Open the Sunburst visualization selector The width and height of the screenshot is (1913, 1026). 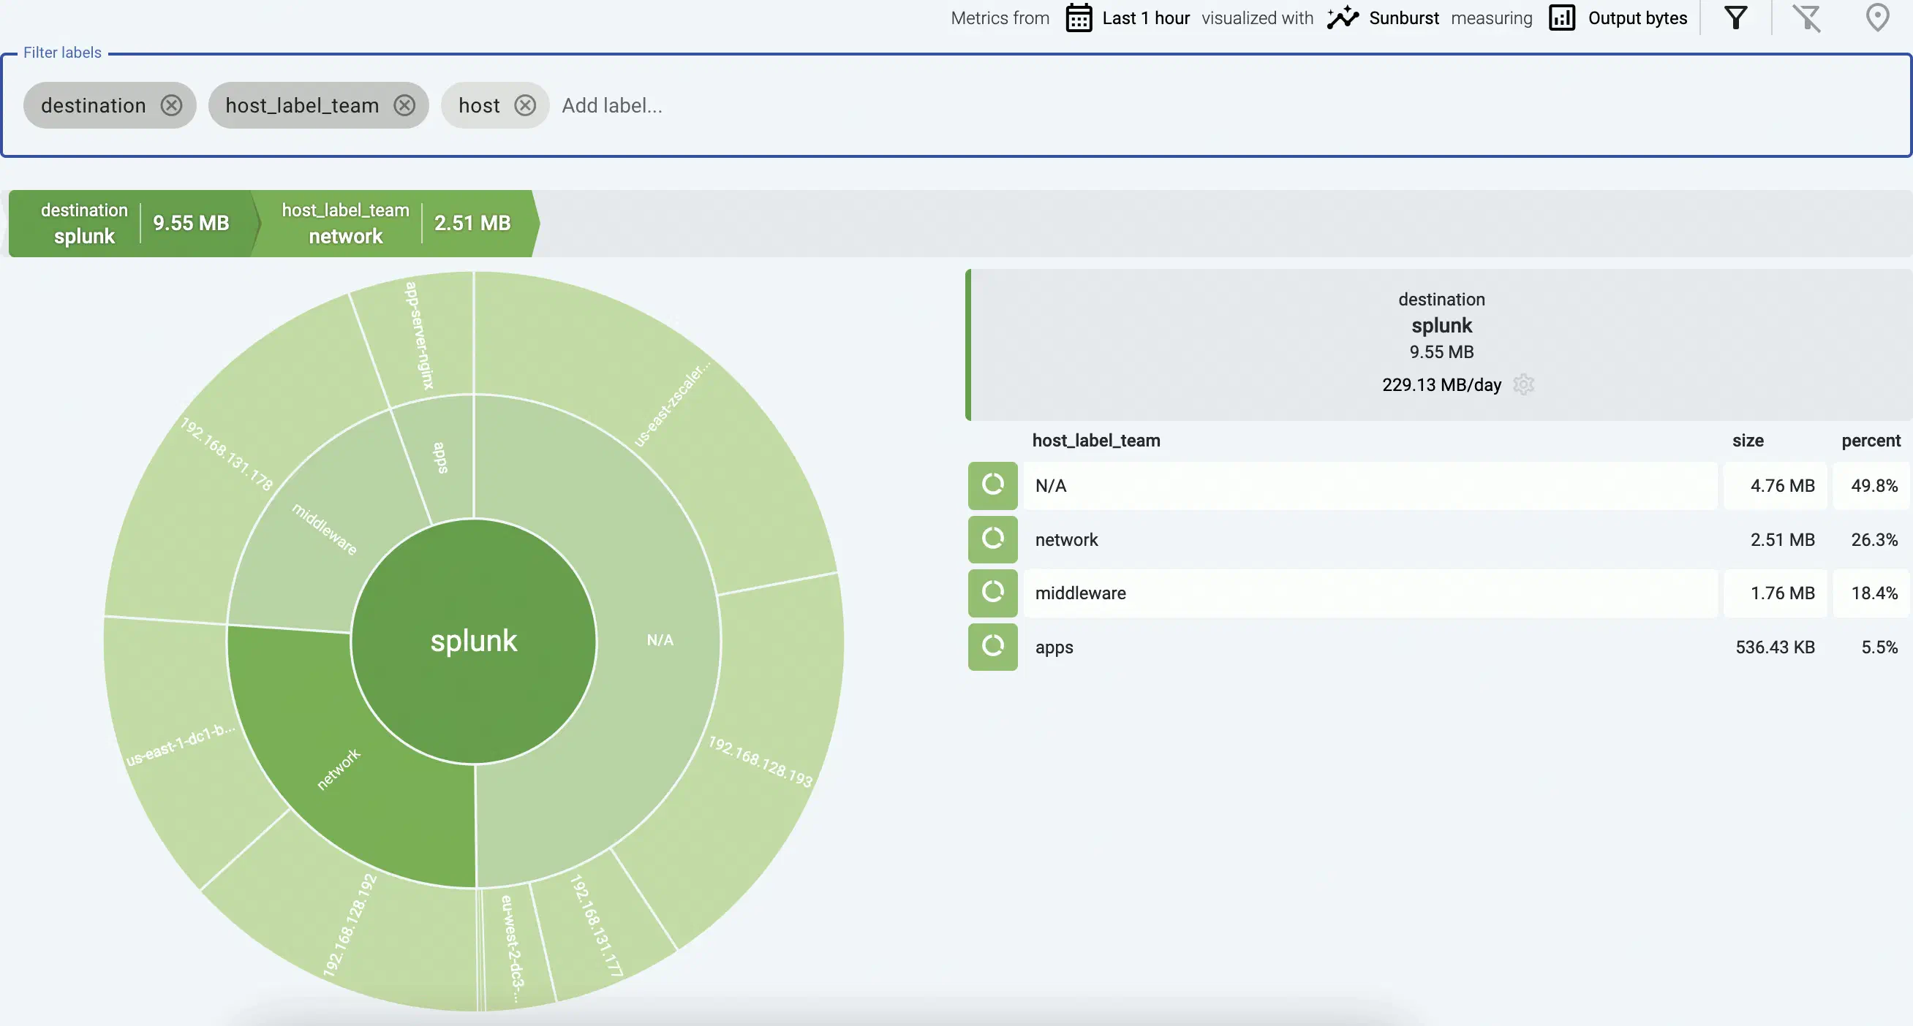click(1403, 18)
